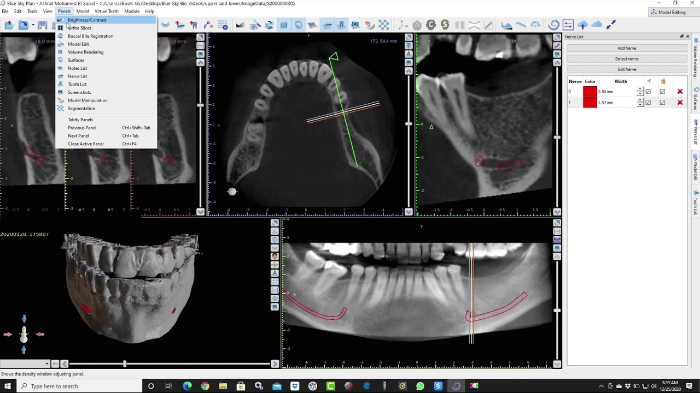Image resolution: width=700 pixels, height=393 pixels.
Task: Click the circled S toolbar icon
Action: point(445,25)
